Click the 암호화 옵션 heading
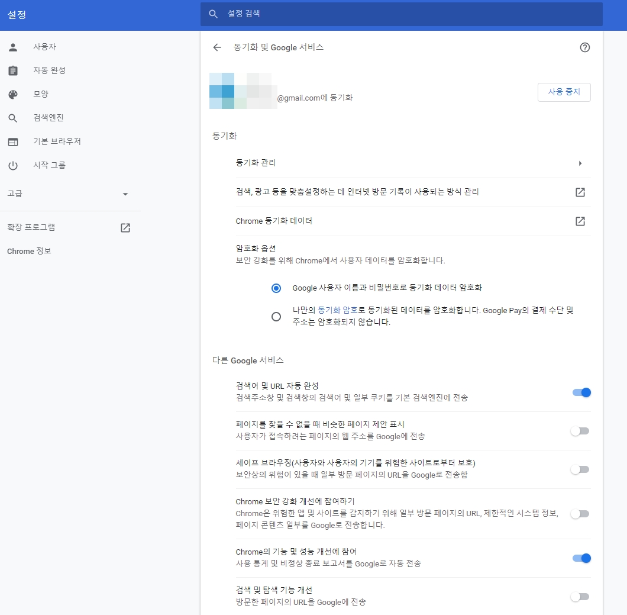The height and width of the screenshot is (615, 627). pos(256,249)
